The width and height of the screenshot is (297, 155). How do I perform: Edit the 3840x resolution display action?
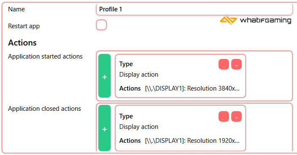click(223, 64)
